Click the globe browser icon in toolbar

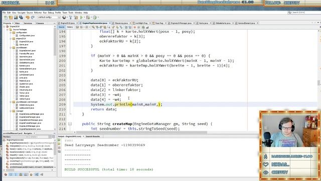(x=64, y=18)
